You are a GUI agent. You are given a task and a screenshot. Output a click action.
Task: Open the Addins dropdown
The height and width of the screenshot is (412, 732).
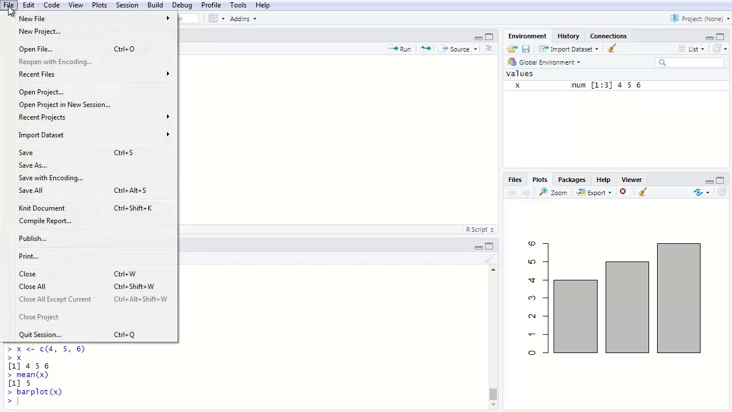click(243, 18)
